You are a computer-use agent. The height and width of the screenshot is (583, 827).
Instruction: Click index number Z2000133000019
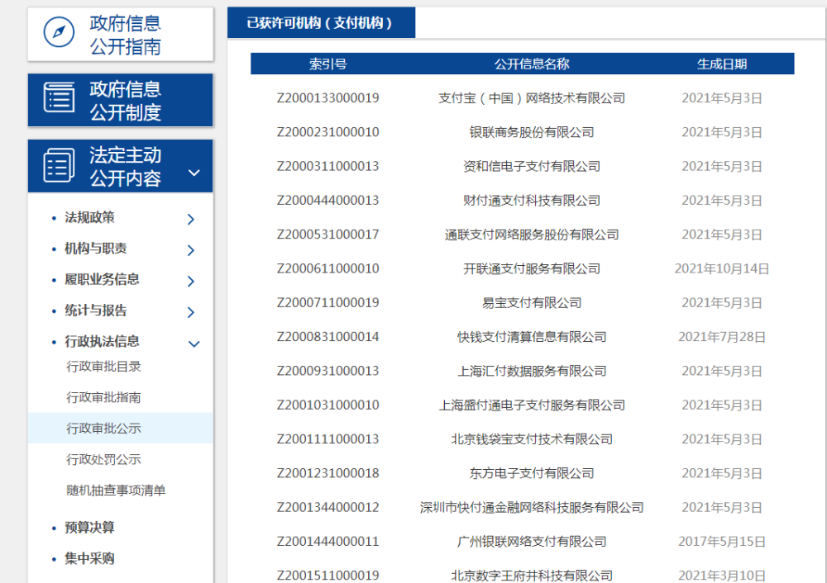point(328,98)
